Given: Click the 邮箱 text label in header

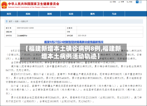Looking at the screenshot, I should tap(114, 2).
